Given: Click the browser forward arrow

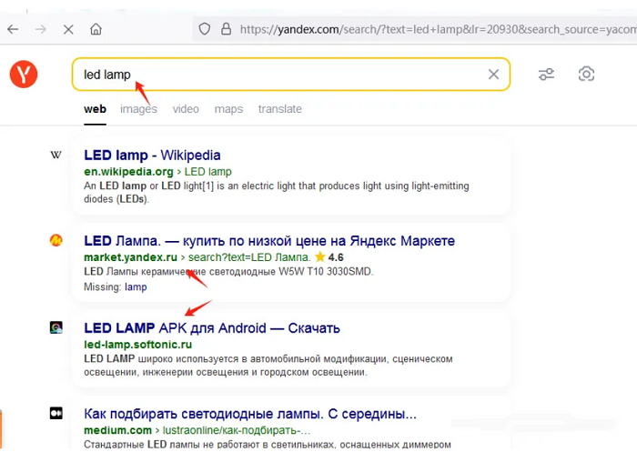Looking at the screenshot, I should 41,29.
